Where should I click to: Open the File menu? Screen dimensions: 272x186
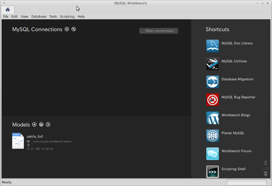[6, 16]
